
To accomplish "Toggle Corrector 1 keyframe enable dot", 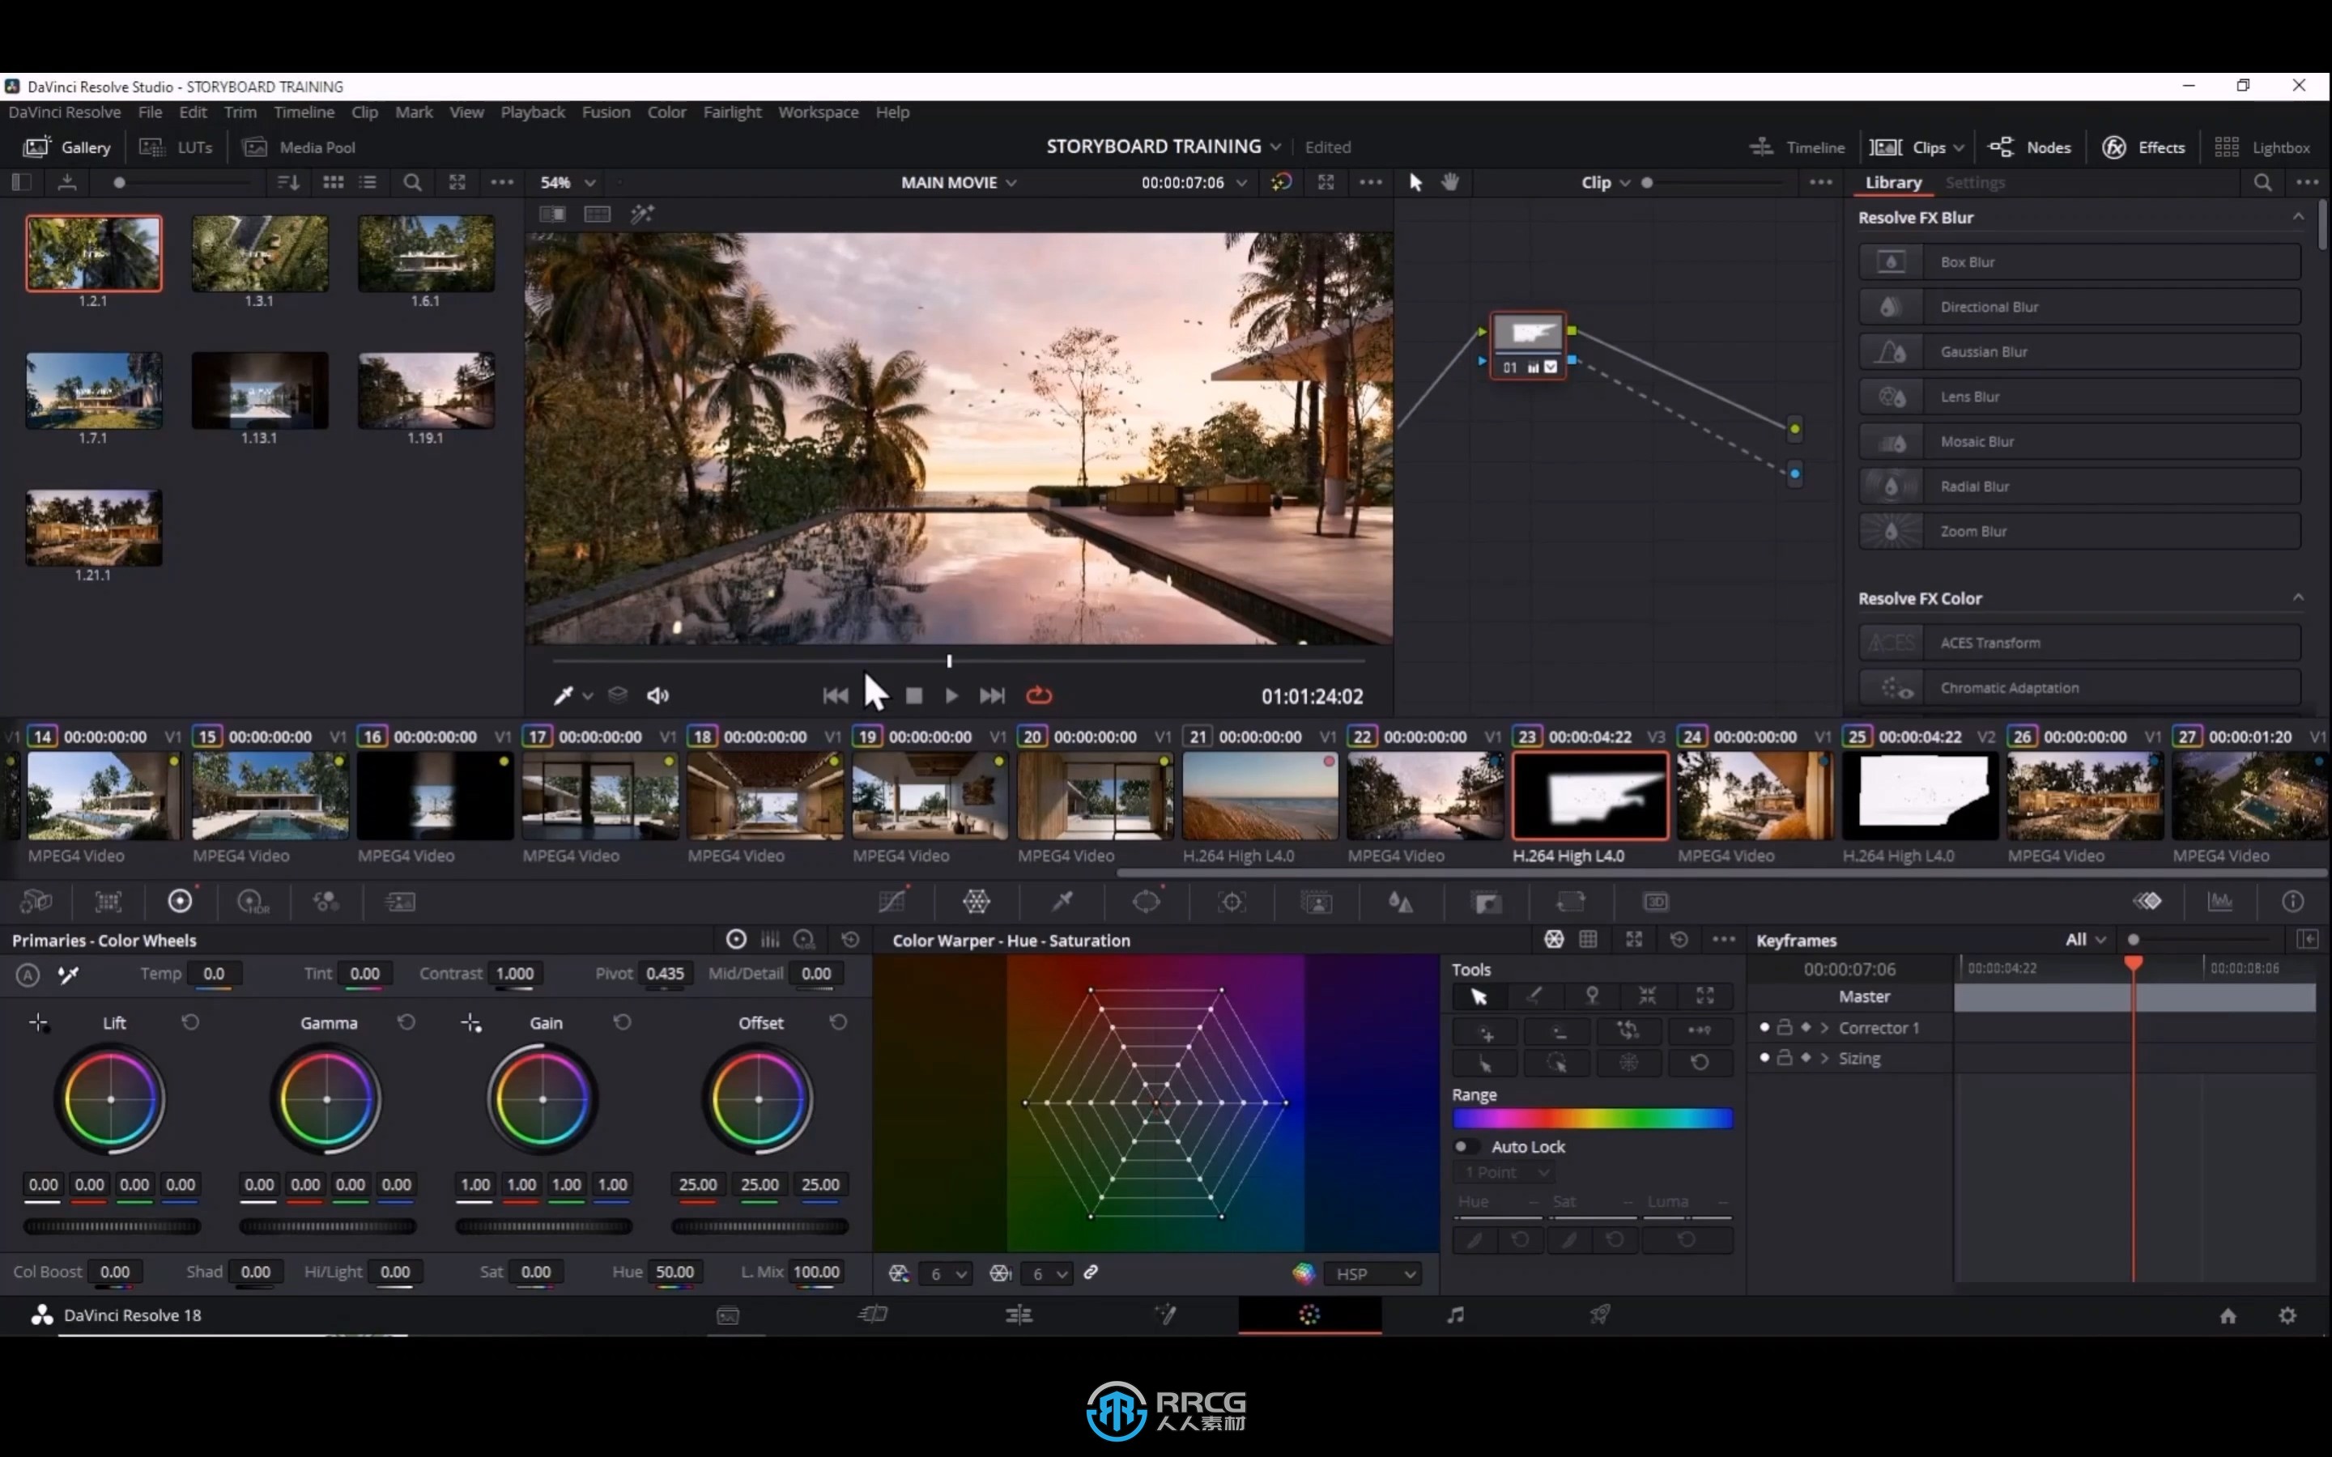I will (x=1764, y=1027).
